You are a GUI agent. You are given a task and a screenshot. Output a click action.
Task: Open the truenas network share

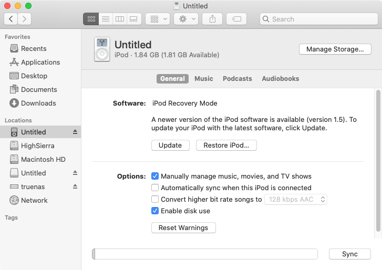[x=40, y=186]
